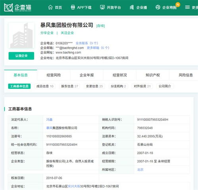Click registration authority 石景山分局
Screen dimensions: 198x190
pyautogui.click(x=145, y=145)
